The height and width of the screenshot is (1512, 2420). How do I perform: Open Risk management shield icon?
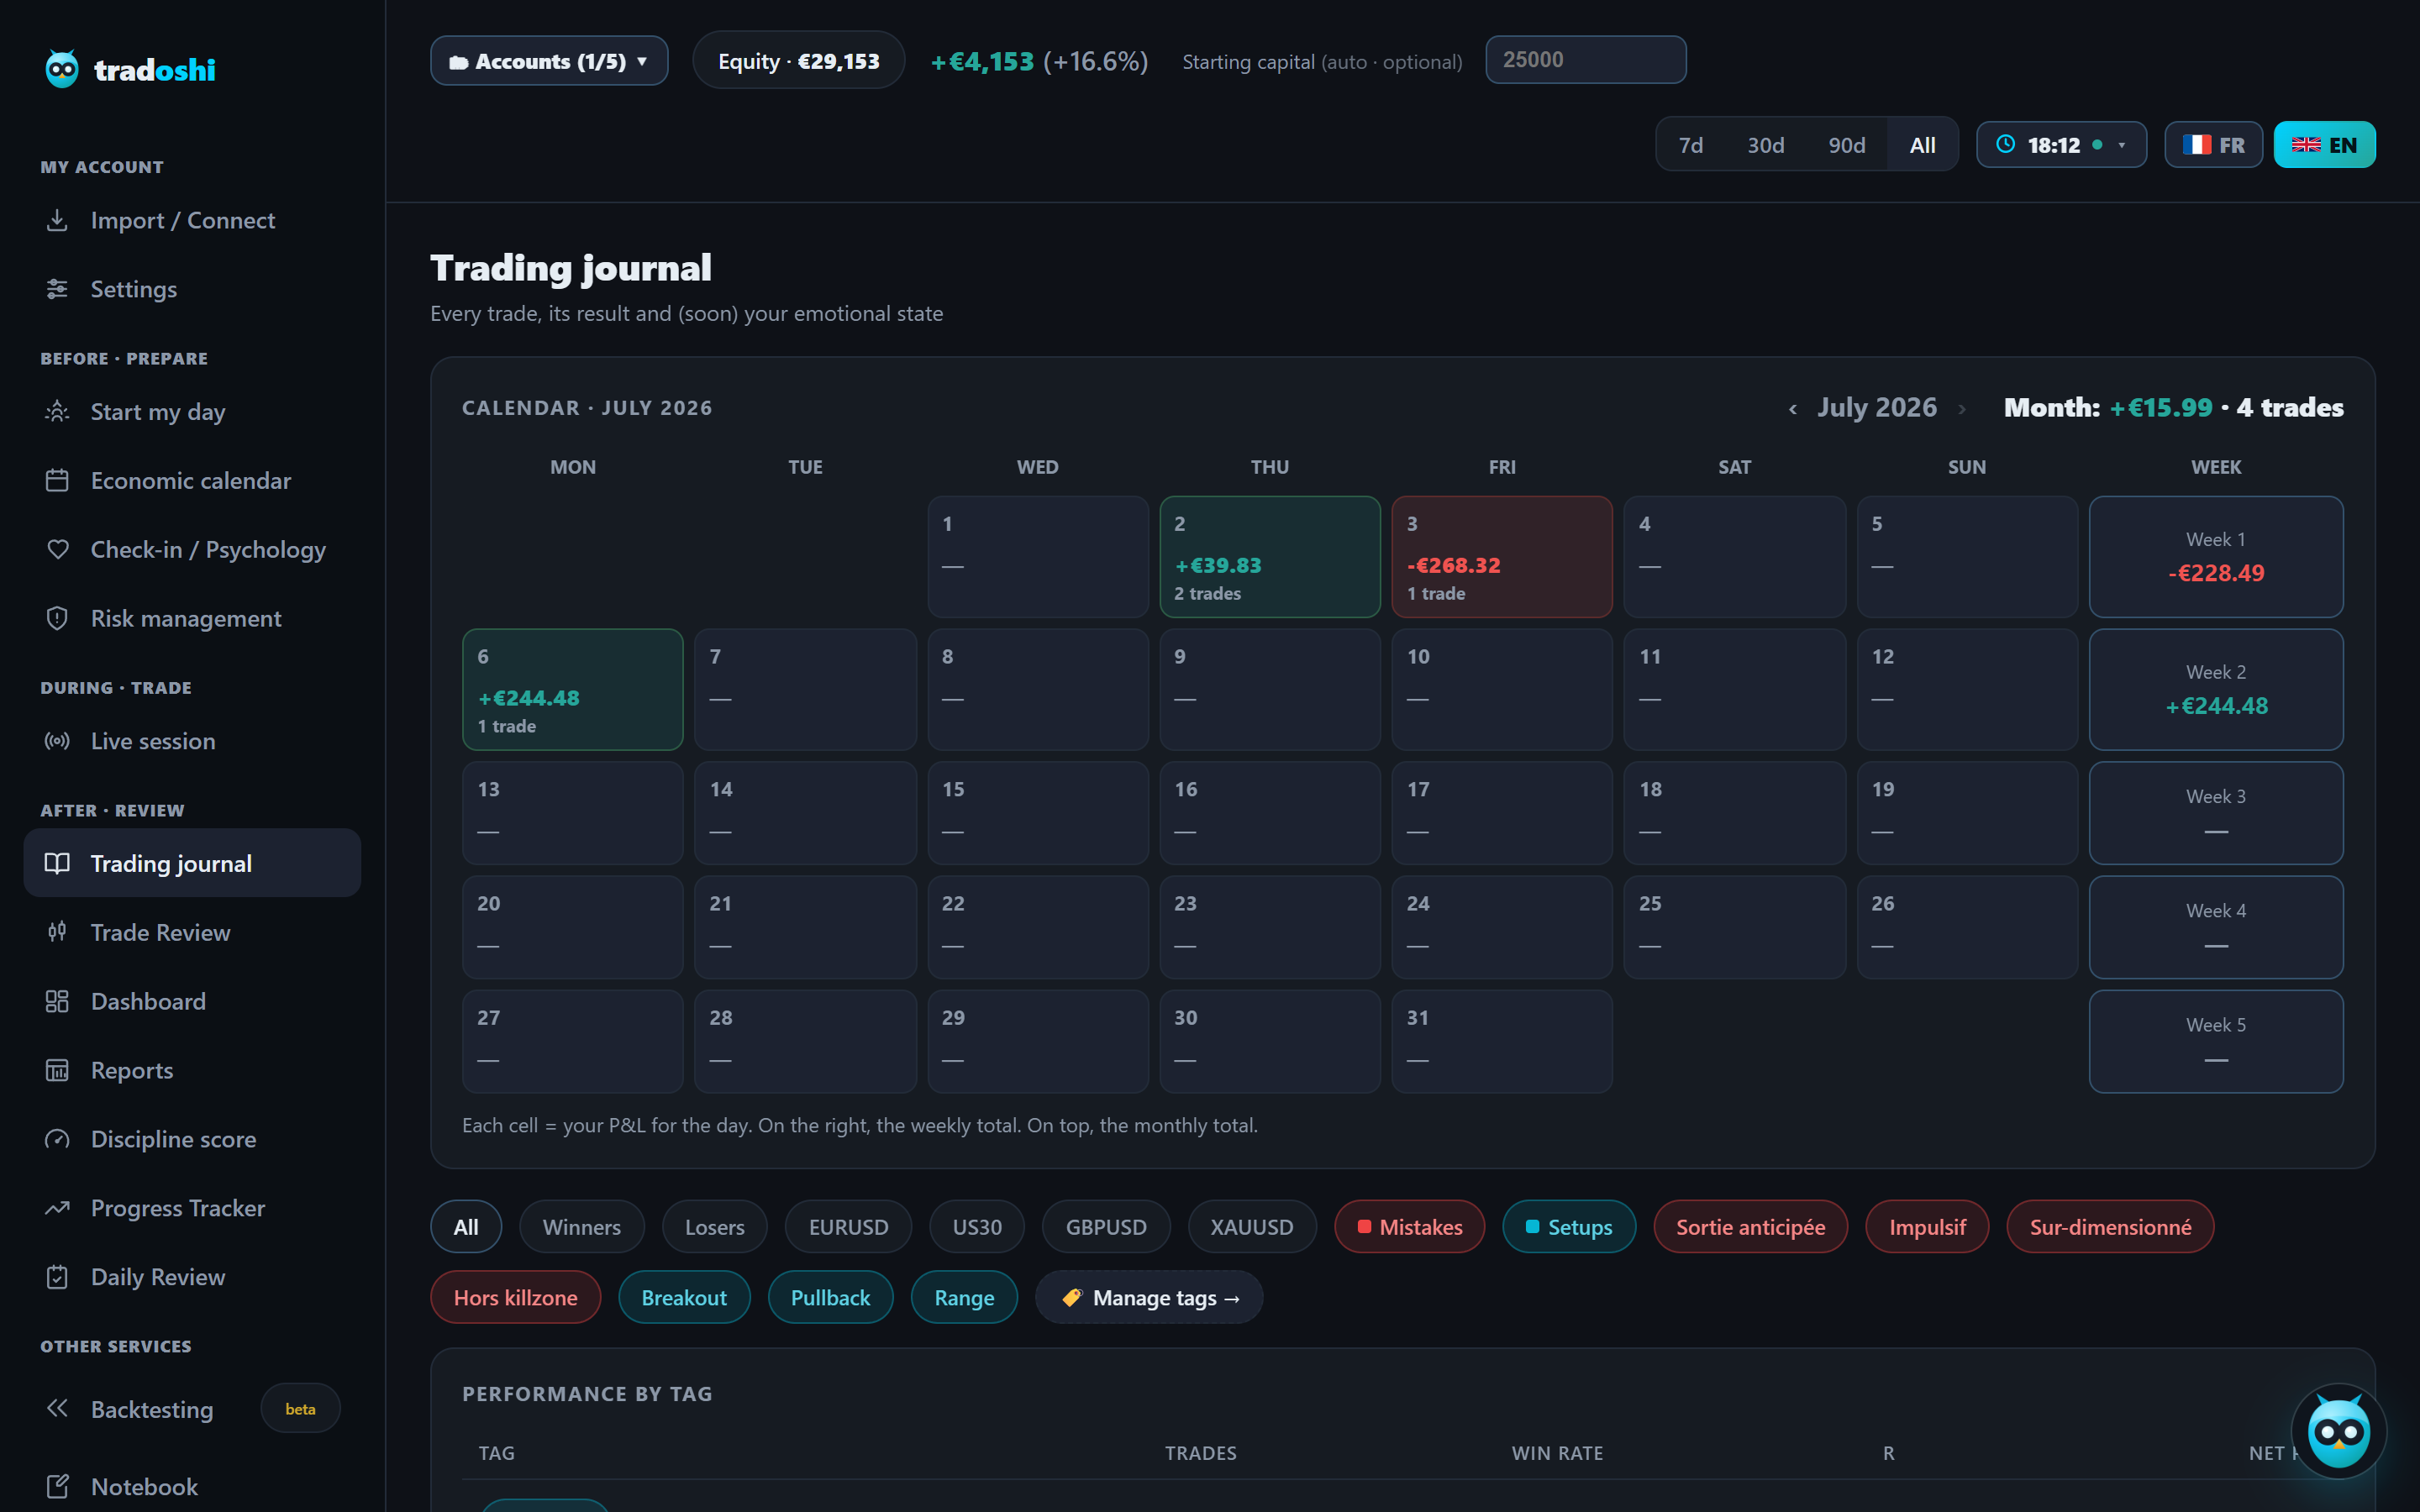coord(57,618)
